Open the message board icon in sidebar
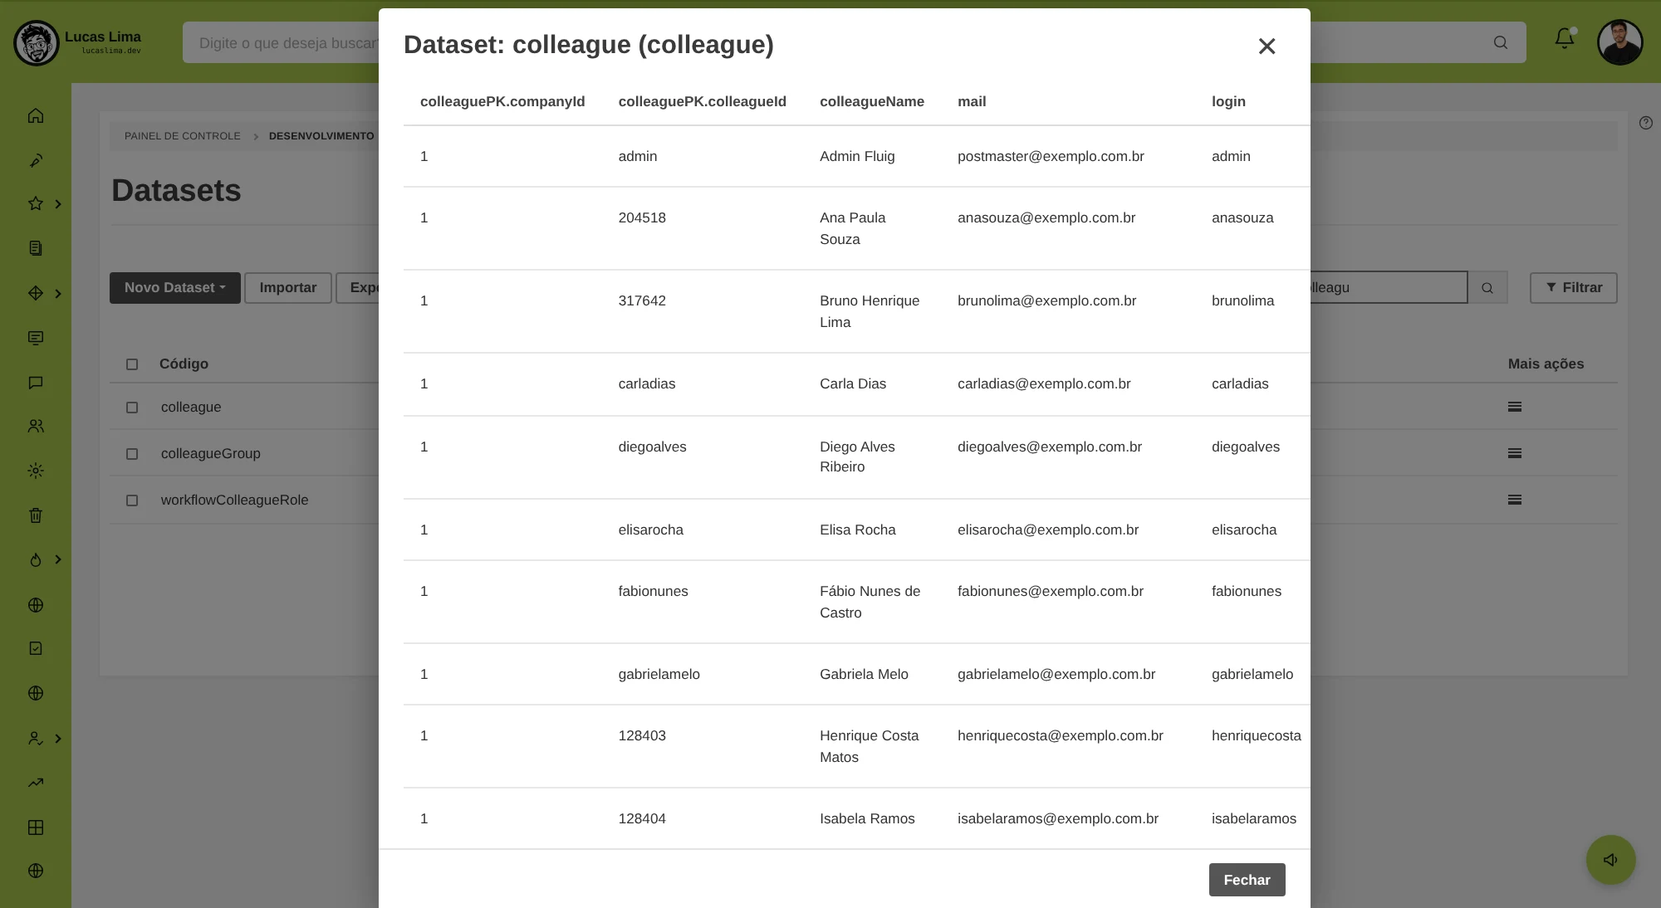The image size is (1661, 908). point(36,338)
